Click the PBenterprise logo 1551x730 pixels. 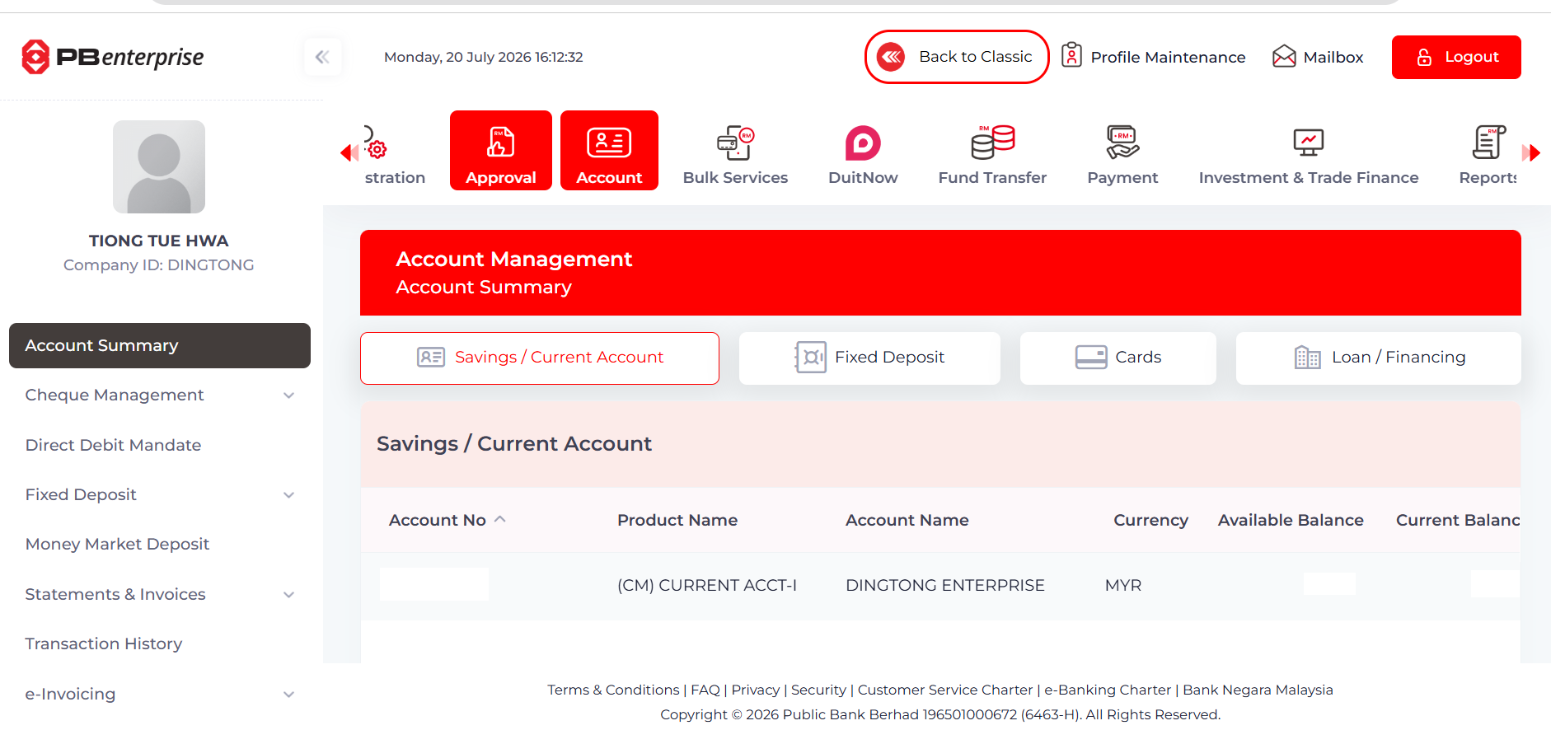113,57
